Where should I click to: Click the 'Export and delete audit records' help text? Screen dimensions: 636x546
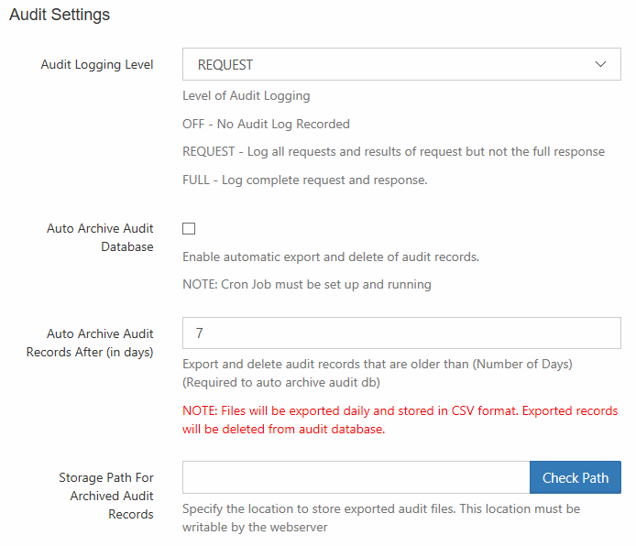pos(378,374)
